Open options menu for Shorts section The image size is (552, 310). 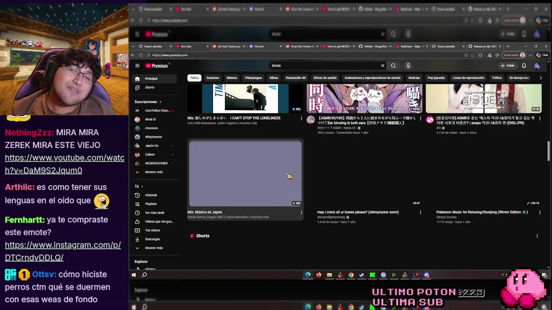point(537,236)
